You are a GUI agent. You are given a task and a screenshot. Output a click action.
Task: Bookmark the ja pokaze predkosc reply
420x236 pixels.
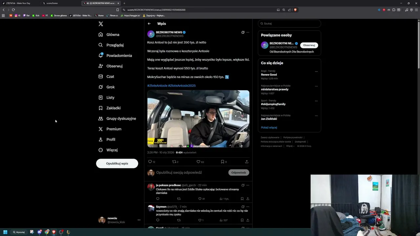242,199
